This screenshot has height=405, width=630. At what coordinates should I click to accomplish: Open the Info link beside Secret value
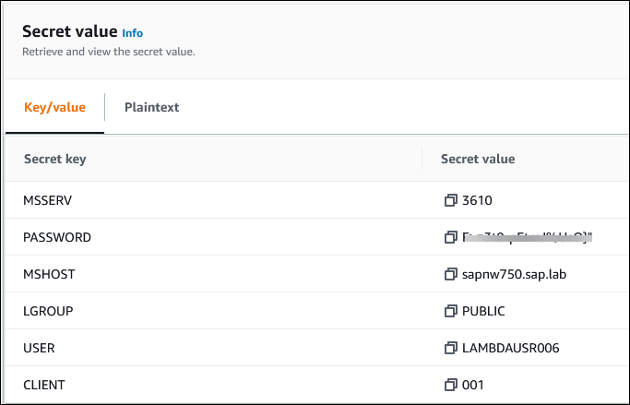[133, 33]
